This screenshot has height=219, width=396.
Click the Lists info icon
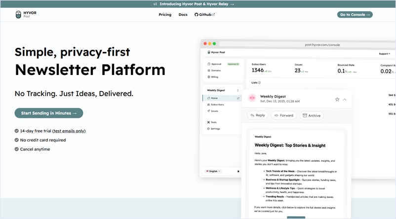(260, 83)
